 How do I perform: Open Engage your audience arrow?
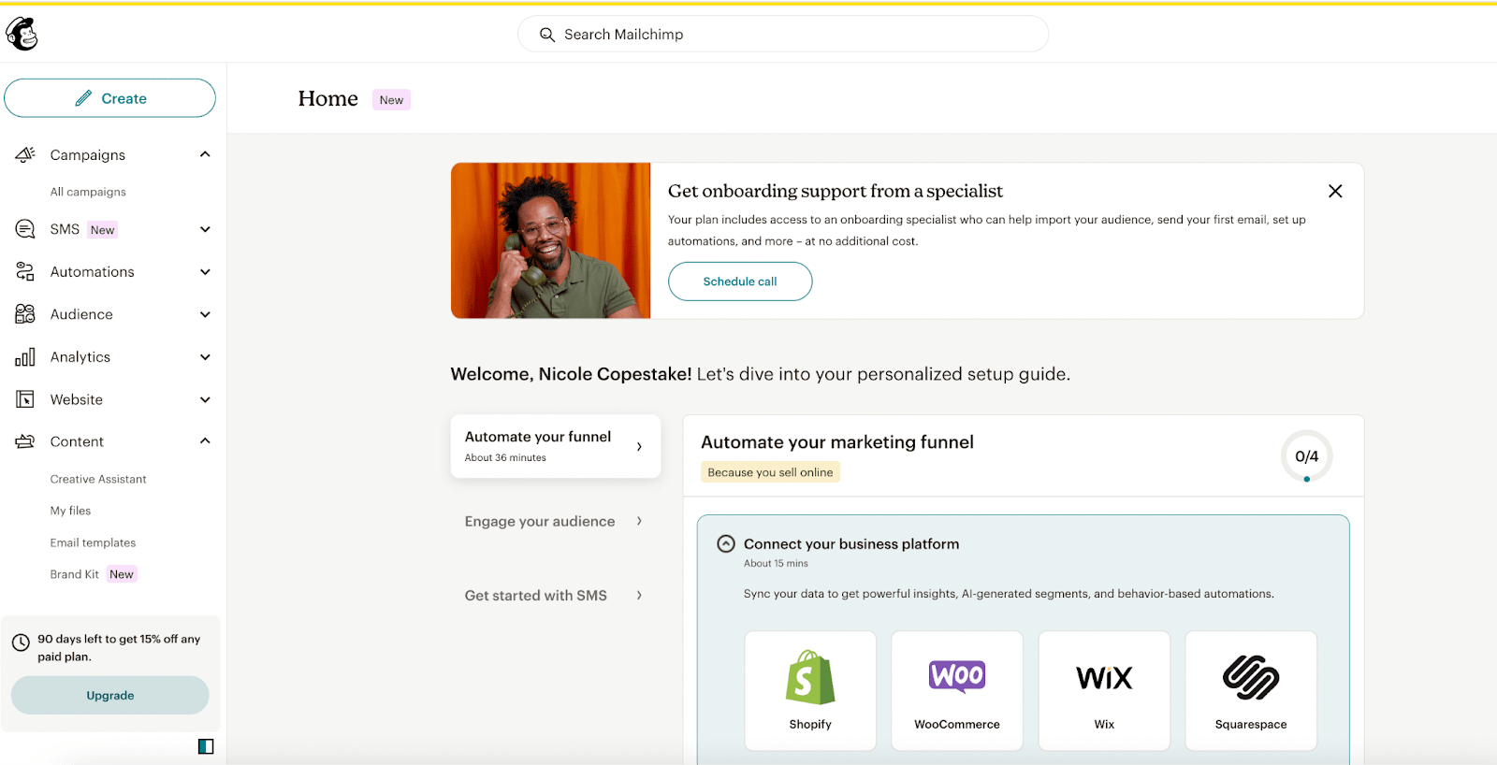point(639,521)
